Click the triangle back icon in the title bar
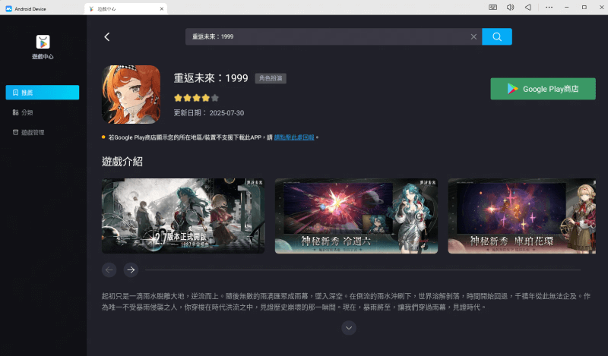Viewport: 608px width, 356px height. click(527, 8)
